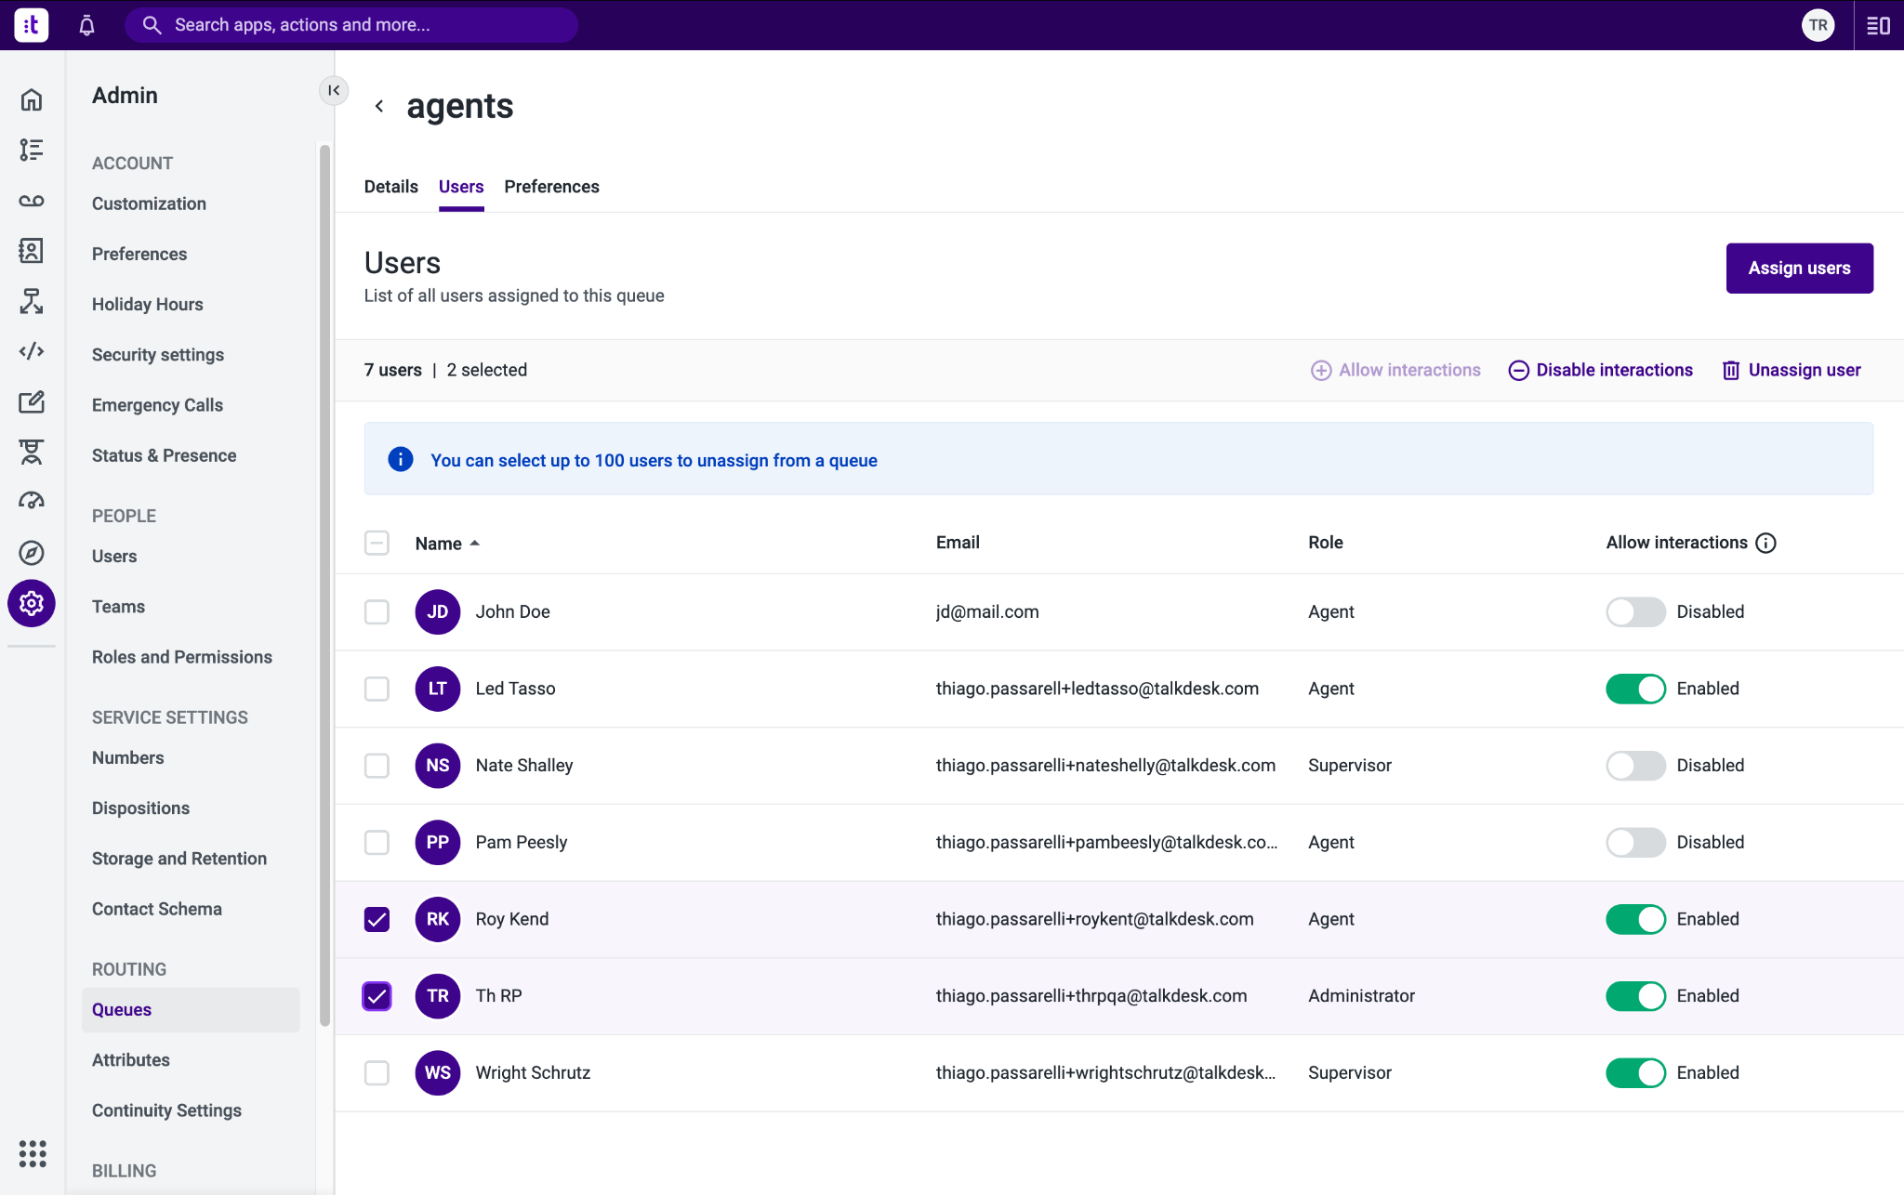1904x1195 pixels.
Task: Check the Led Tasso row checkbox
Action: (377, 689)
